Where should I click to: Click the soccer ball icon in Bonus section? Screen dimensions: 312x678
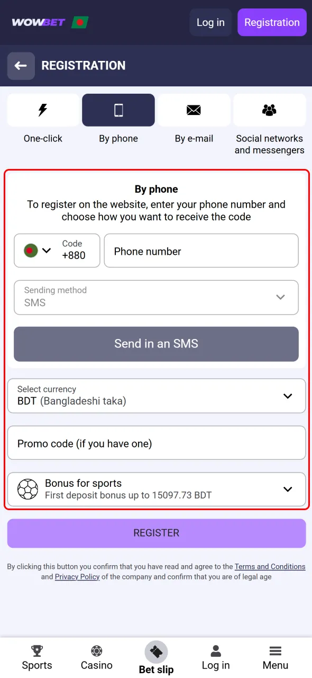pos(27,489)
